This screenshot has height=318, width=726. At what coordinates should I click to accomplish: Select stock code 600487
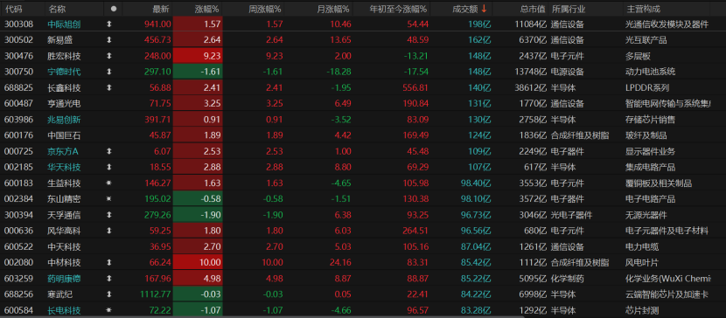[18, 104]
